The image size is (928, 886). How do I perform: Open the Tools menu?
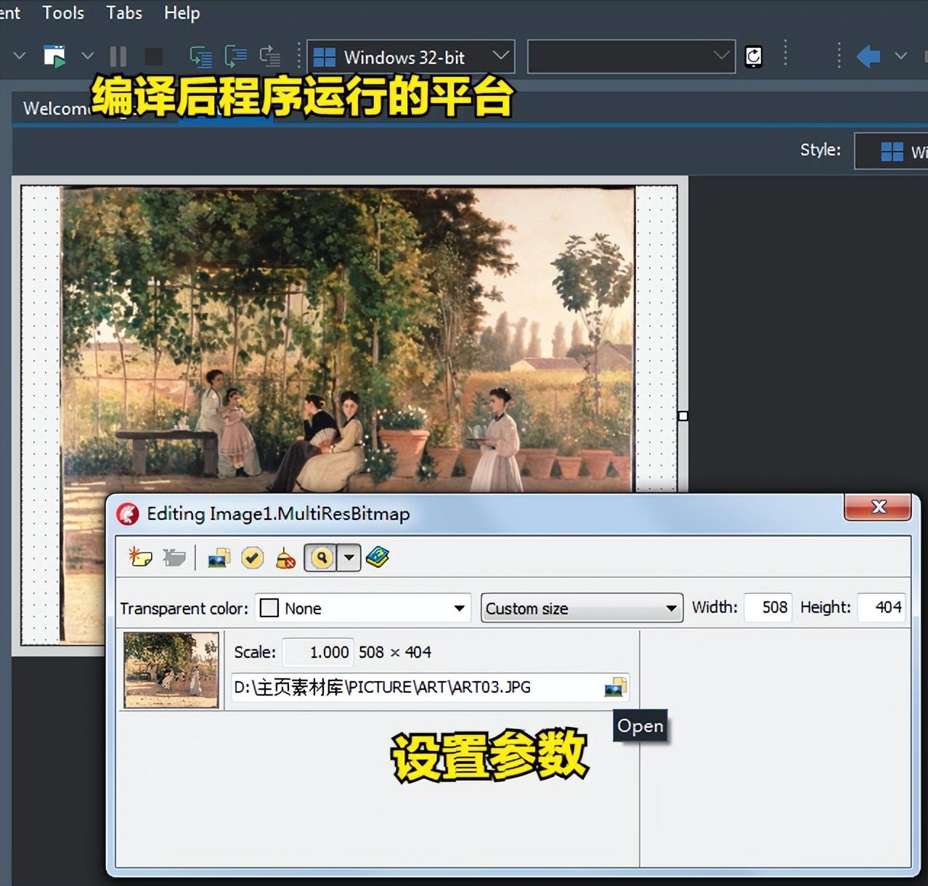pyautogui.click(x=63, y=13)
